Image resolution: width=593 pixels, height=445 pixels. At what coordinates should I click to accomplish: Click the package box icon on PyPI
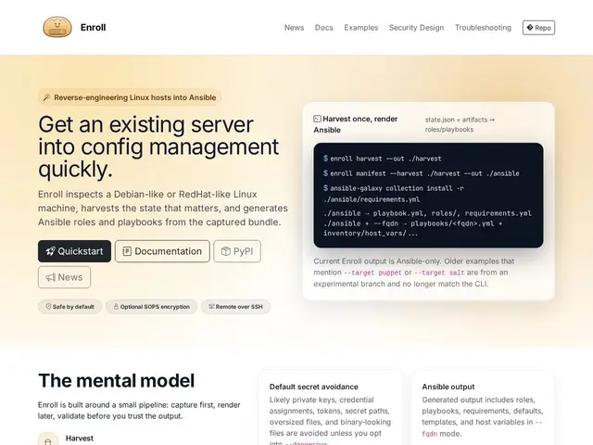tap(226, 251)
